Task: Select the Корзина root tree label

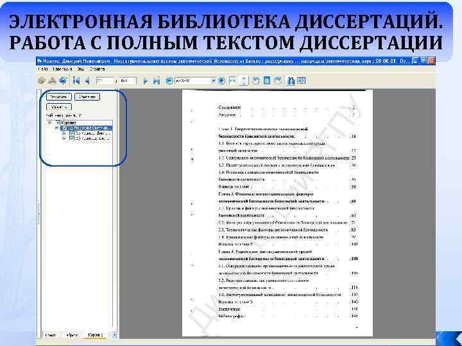Action: click(x=69, y=122)
